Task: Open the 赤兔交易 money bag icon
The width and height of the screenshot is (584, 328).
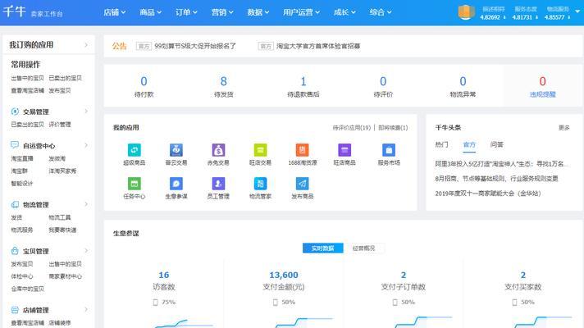Action: tap(218, 150)
